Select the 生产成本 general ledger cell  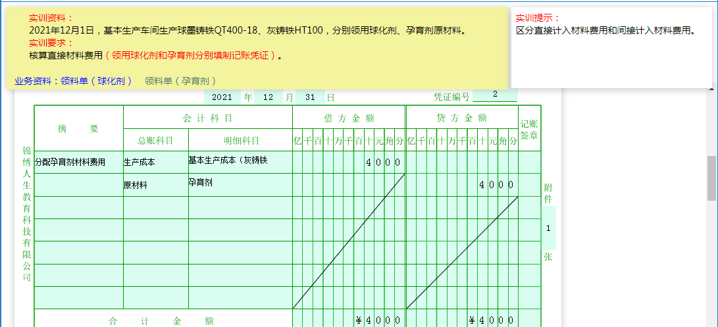(x=156, y=162)
